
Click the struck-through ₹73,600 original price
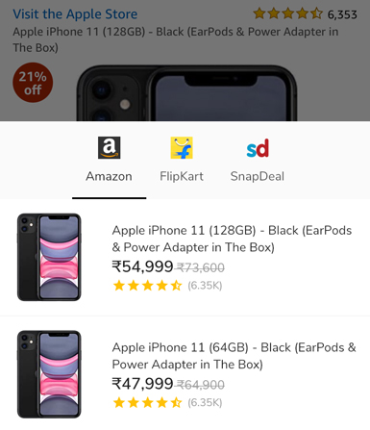coord(201,267)
